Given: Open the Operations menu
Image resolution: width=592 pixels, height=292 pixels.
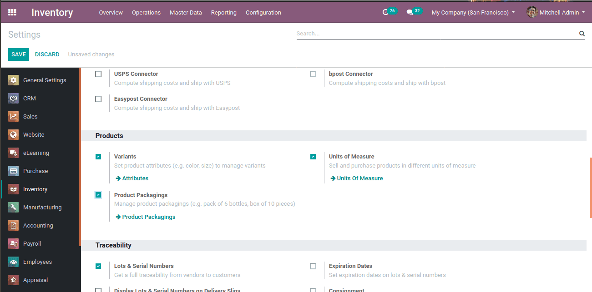Looking at the screenshot, I should (x=146, y=12).
